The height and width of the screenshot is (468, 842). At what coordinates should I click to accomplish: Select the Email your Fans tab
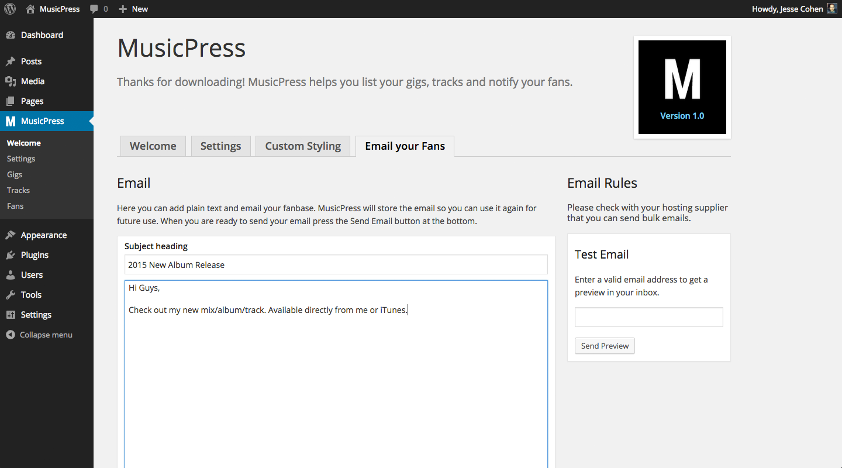pos(405,146)
